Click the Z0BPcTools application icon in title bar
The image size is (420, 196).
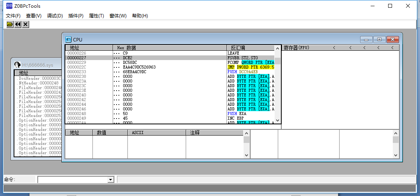pos(9,6)
